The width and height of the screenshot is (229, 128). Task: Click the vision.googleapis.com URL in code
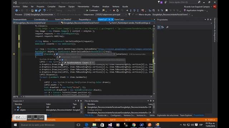tap(125, 49)
